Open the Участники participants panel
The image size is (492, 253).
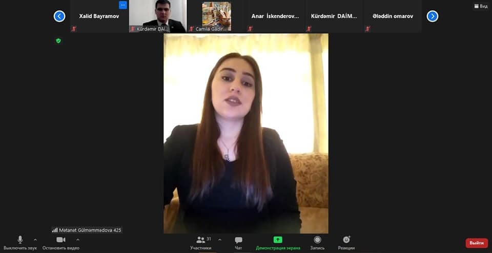[x=201, y=243]
